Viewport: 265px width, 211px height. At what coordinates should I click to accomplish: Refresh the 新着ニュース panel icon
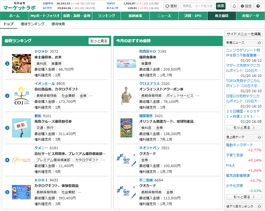pyautogui.click(x=259, y=43)
